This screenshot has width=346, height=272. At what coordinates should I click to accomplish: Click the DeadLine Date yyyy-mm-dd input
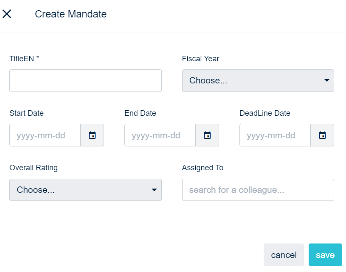click(275, 135)
